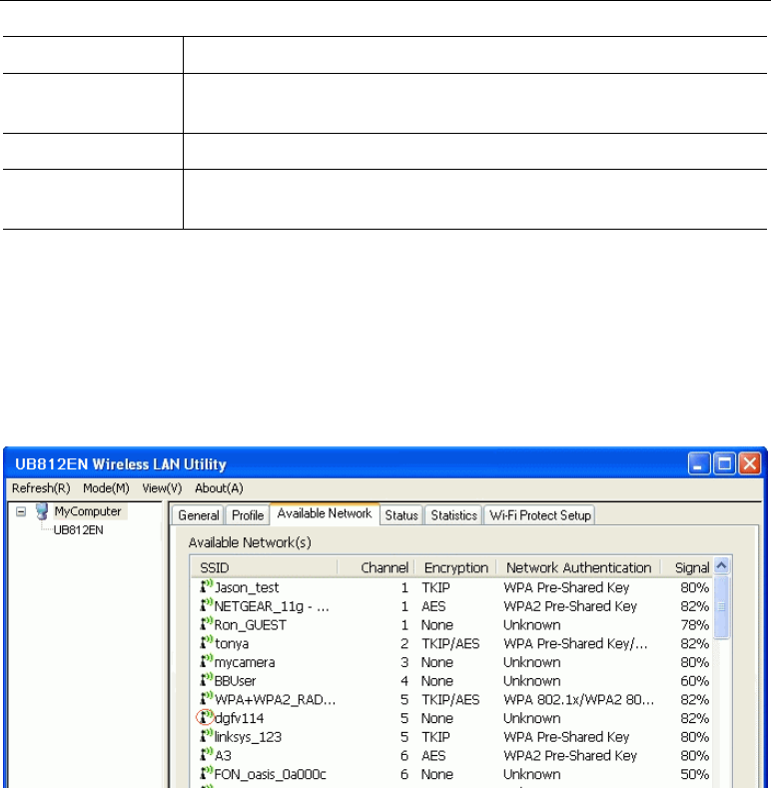The width and height of the screenshot is (771, 788).
Task: Select the NETGEAR_11g SSID text
Action: [272, 606]
